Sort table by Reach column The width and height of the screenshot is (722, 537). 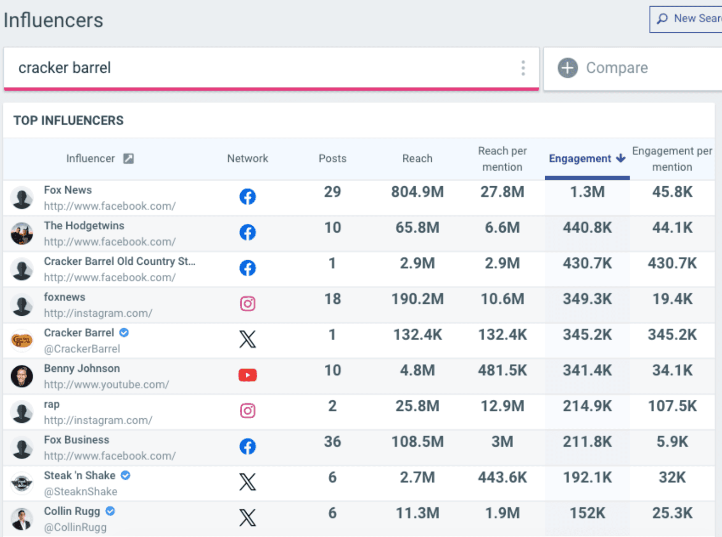pos(417,159)
